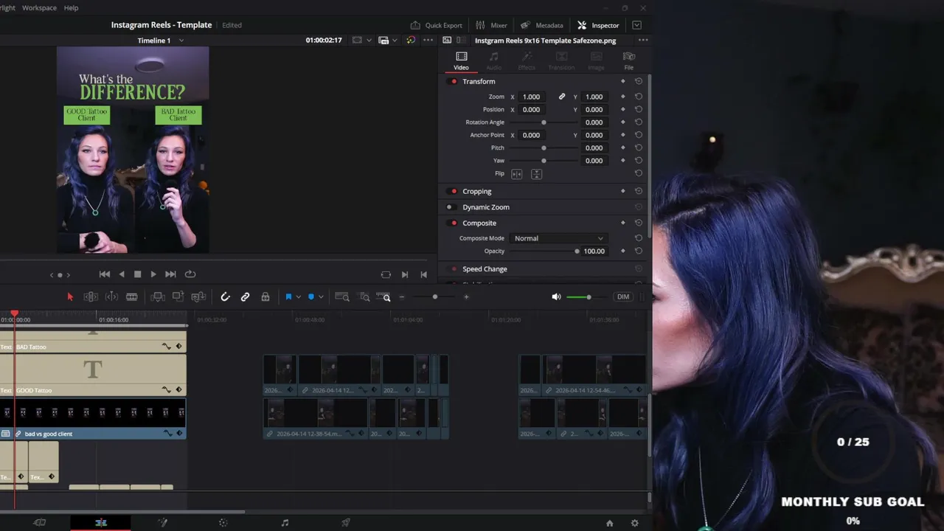This screenshot has width=944, height=531.
Task: Switch to Inspector Effects tab
Action: [x=527, y=60]
